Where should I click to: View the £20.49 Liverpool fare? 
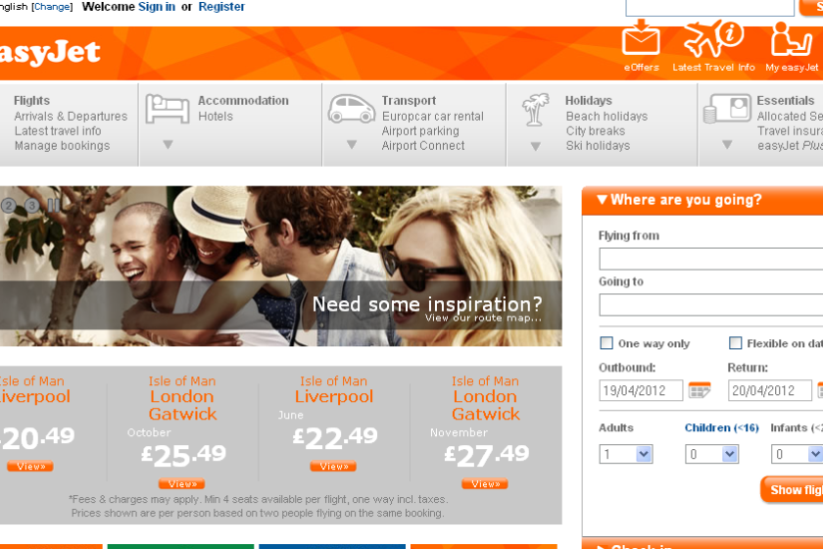pos(30,466)
